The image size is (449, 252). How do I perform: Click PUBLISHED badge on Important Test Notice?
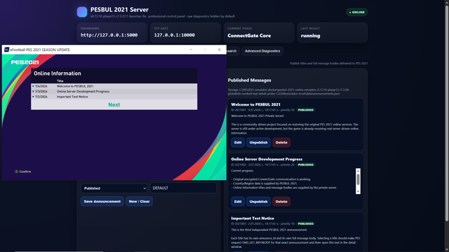tap(306, 224)
